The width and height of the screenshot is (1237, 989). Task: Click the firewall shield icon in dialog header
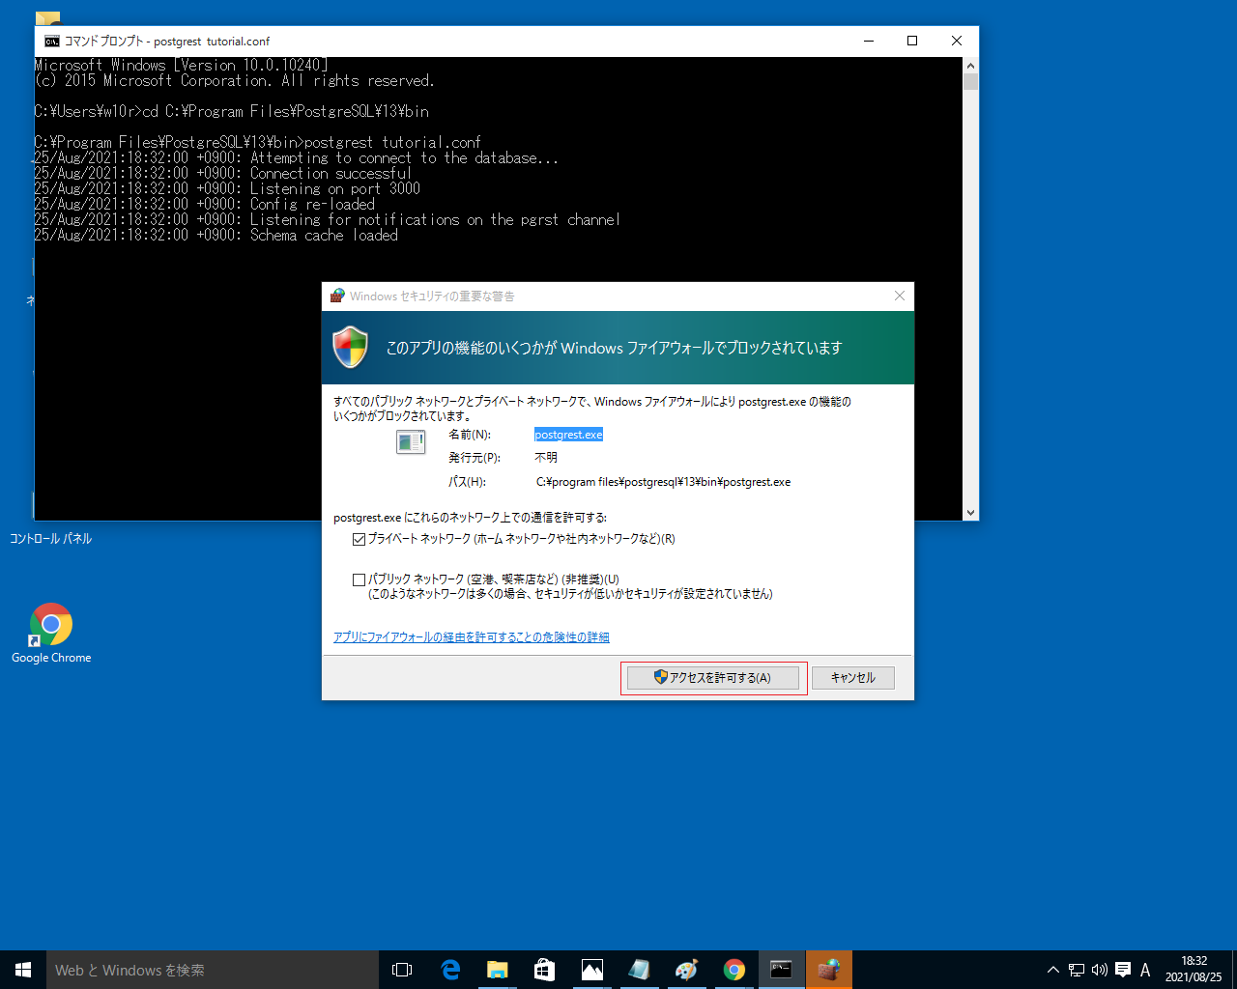pos(350,348)
